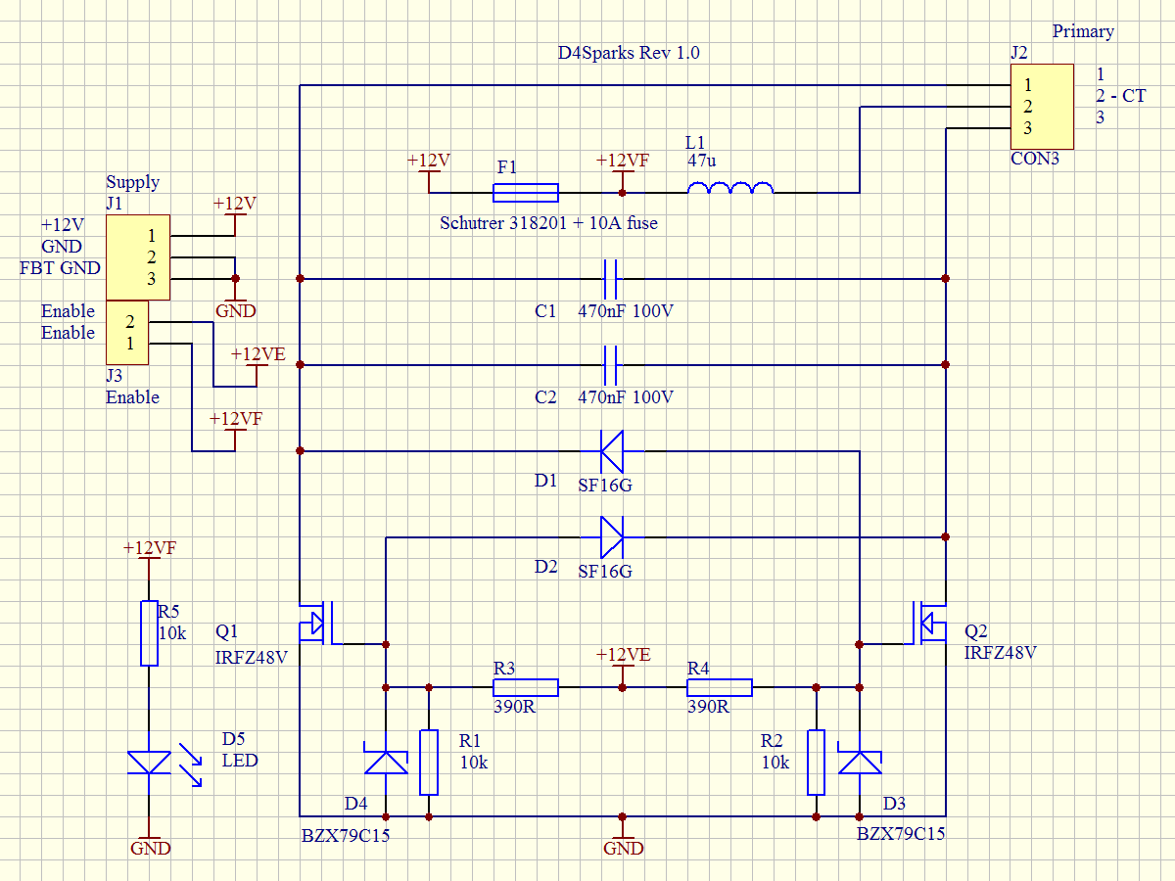The image size is (1175, 881).
Task: Select the R5 10k resistor body
Action: (x=148, y=633)
